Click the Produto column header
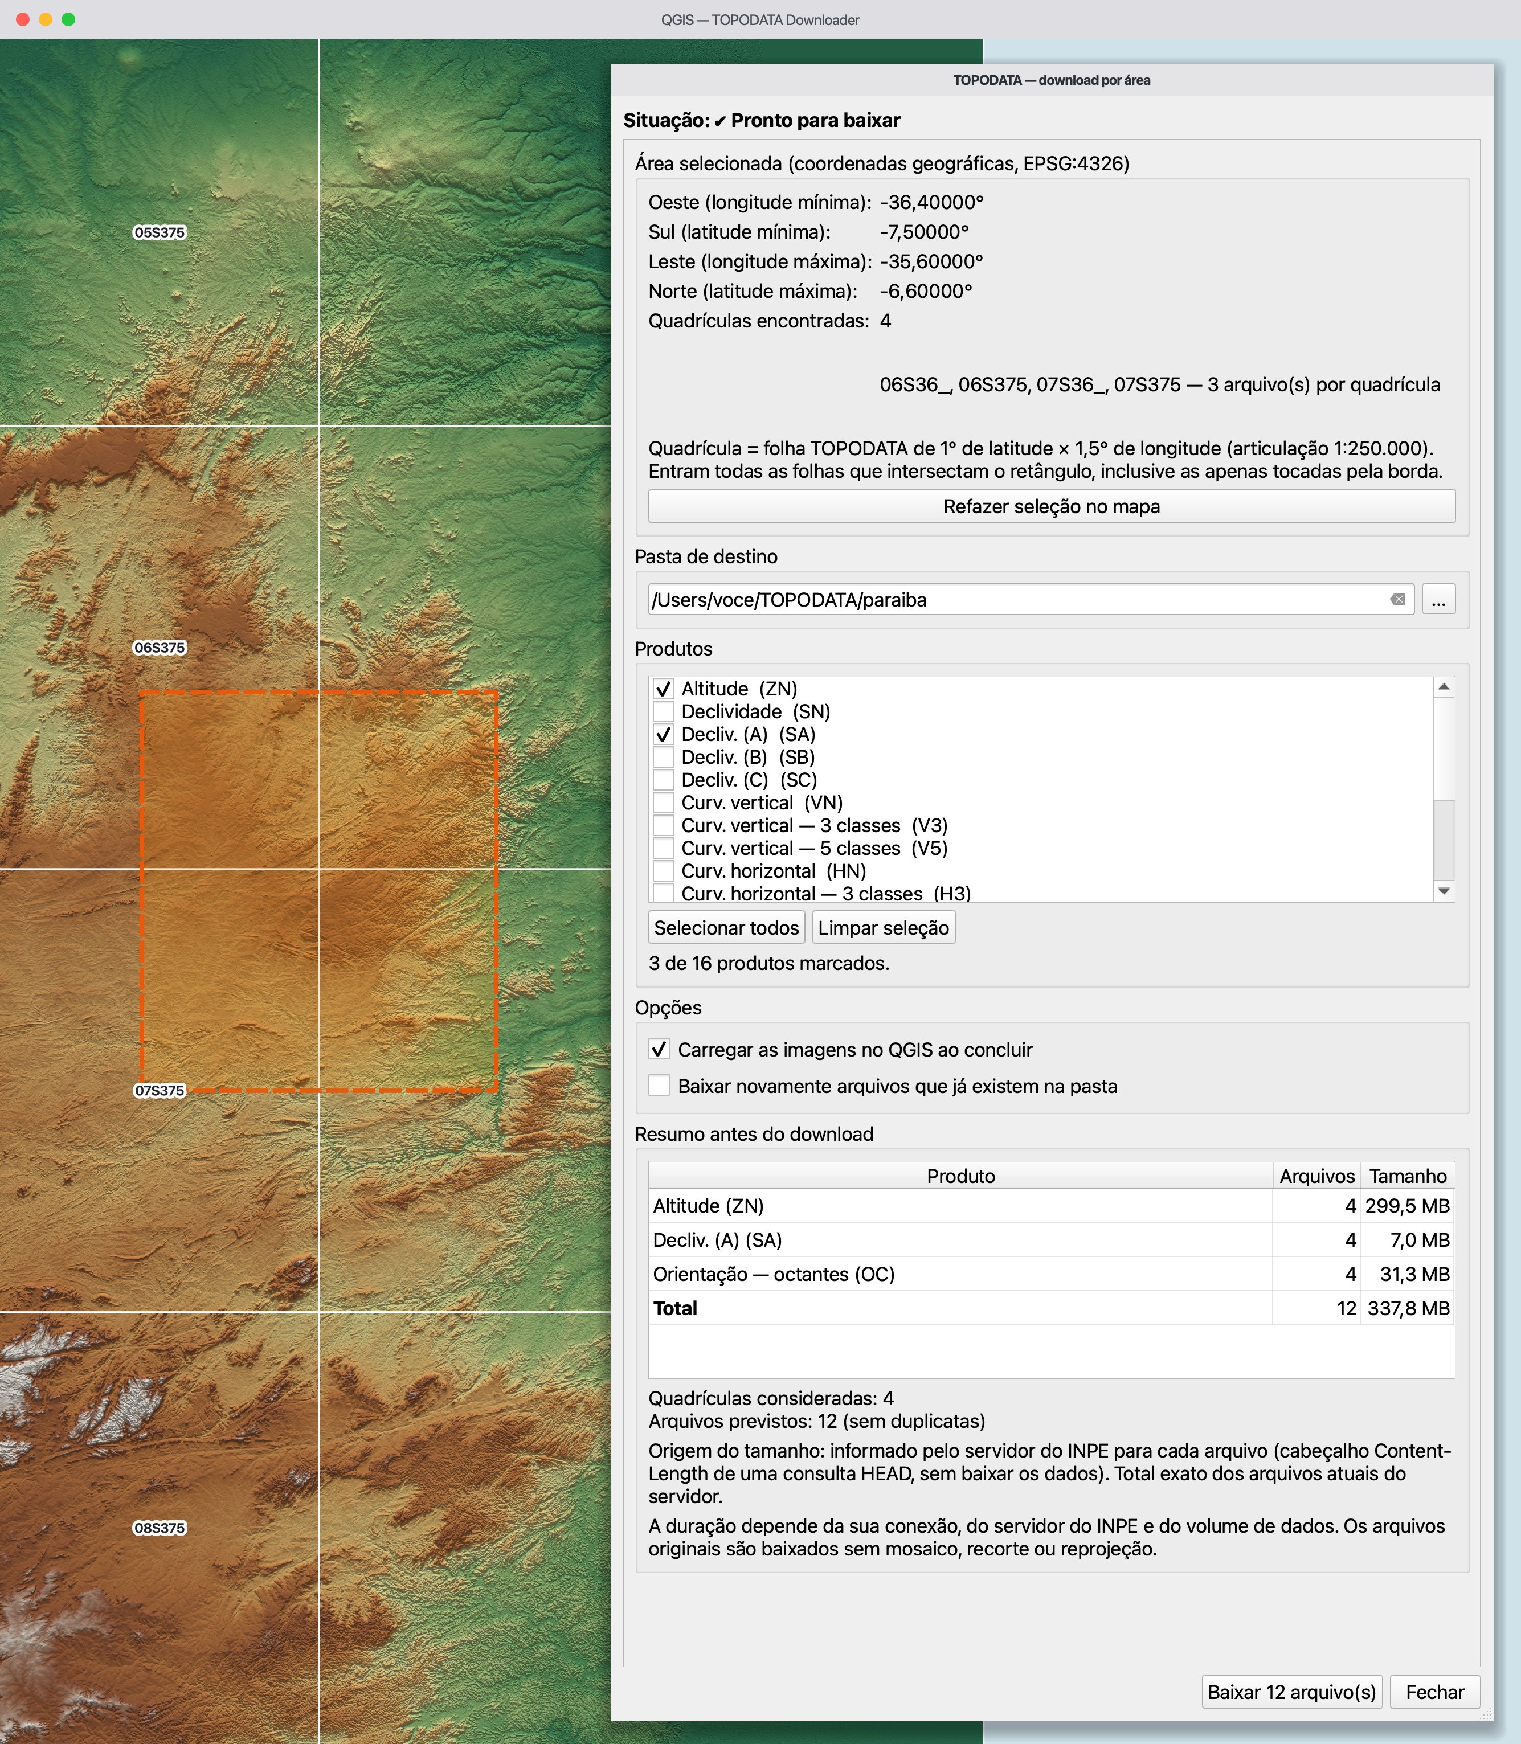1521x1744 pixels. [960, 1176]
